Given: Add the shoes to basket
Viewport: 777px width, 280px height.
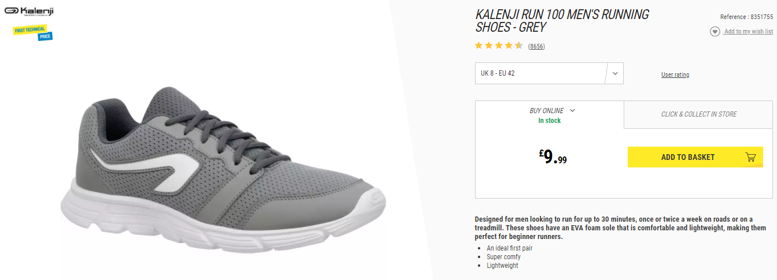Looking at the screenshot, I should 694,157.
